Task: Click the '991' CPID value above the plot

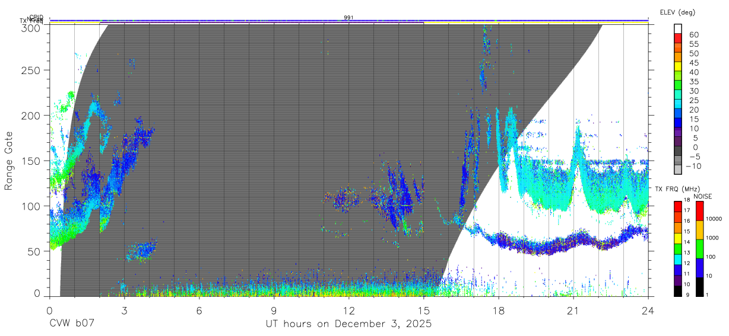Action: click(348, 18)
